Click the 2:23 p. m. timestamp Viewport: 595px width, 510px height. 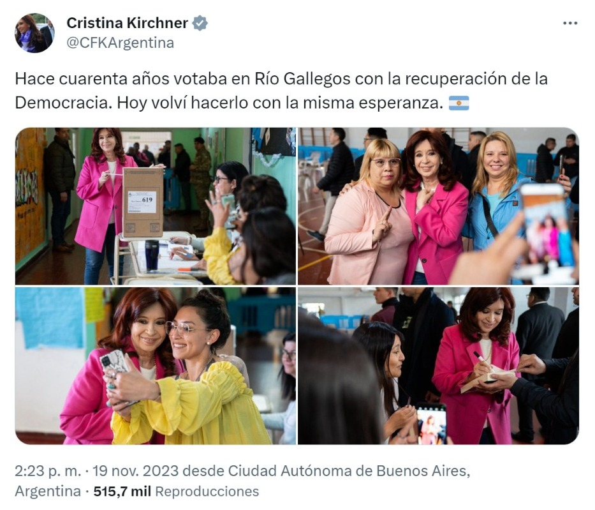[48, 471]
